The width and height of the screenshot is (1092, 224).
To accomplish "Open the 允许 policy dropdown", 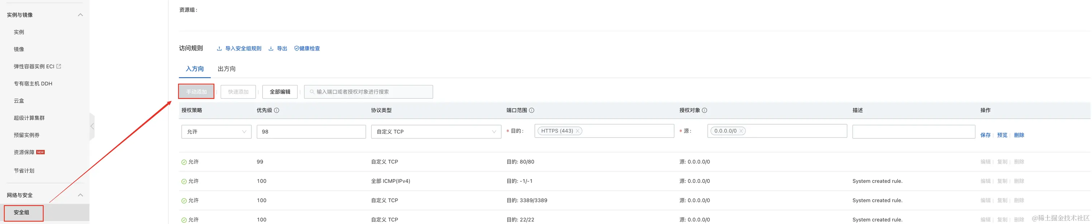I will (x=216, y=131).
